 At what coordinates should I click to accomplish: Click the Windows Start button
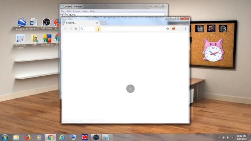coord(5,137)
